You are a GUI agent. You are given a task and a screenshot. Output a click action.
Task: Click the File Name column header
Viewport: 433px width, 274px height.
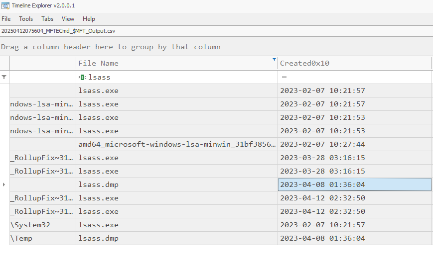coord(177,63)
